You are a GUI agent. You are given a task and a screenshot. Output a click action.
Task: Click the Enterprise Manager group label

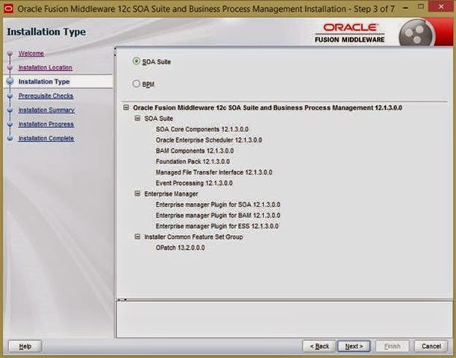(171, 194)
